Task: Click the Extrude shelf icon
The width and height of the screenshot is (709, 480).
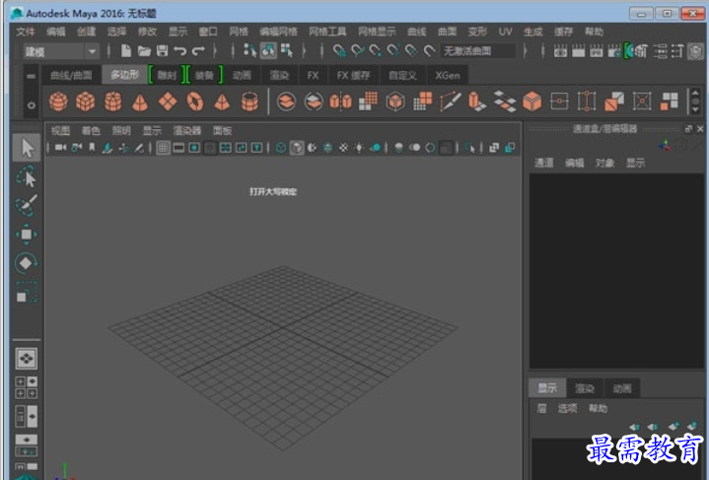Action: (x=476, y=102)
